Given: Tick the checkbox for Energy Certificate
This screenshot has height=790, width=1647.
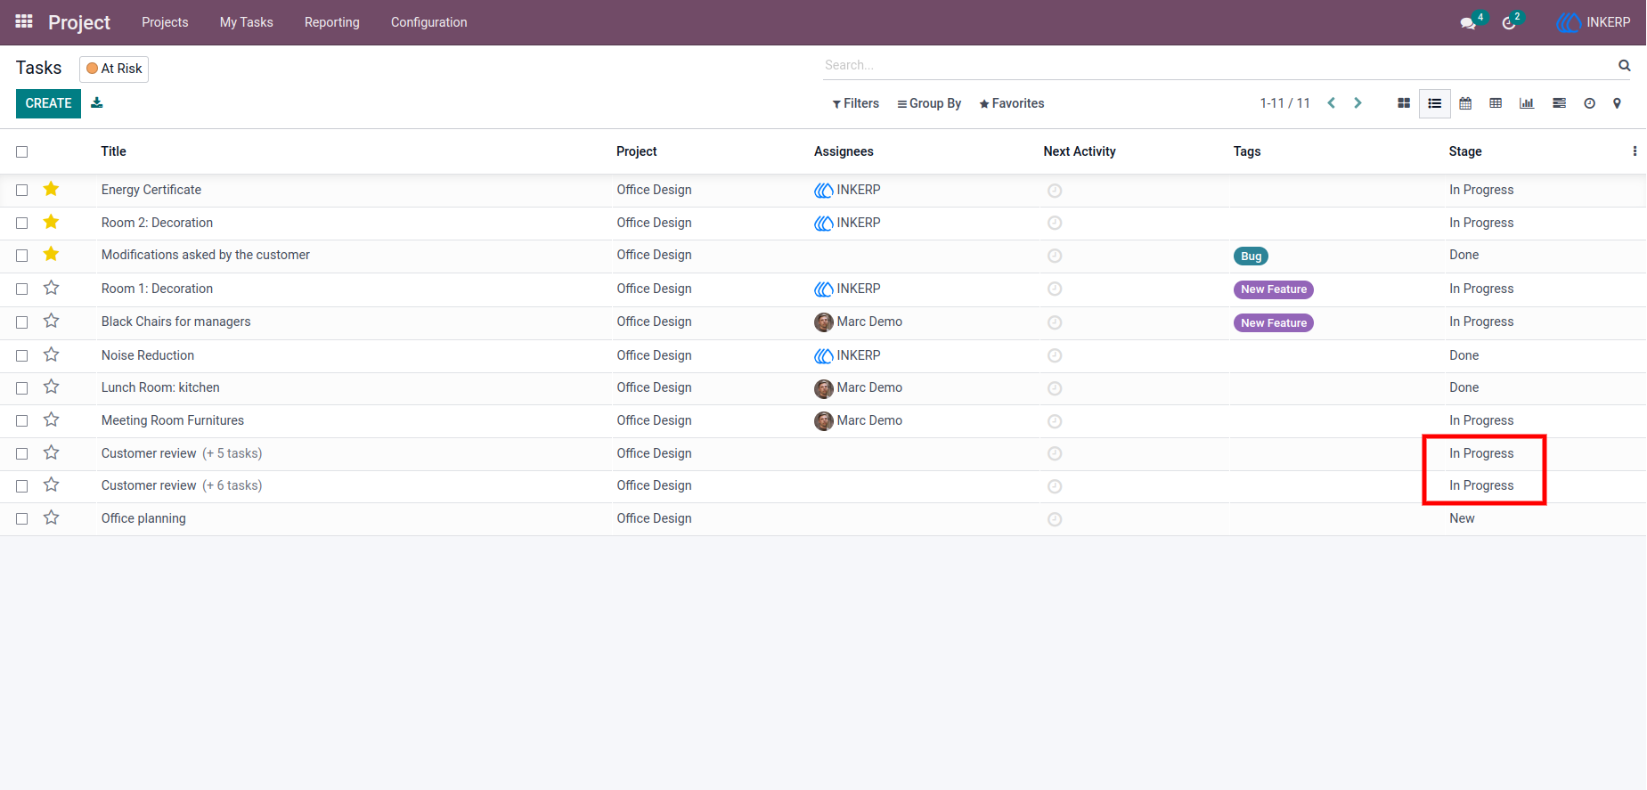Looking at the screenshot, I should 22,191.
